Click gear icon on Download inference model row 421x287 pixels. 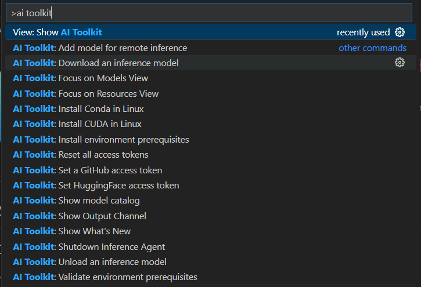(x=400, y=63)
